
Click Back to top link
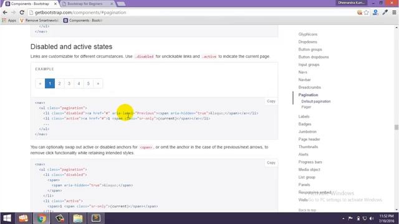pos(307,210)
